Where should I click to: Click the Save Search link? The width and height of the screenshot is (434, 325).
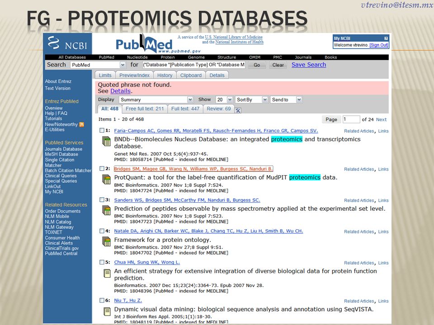tap(309, 65)
